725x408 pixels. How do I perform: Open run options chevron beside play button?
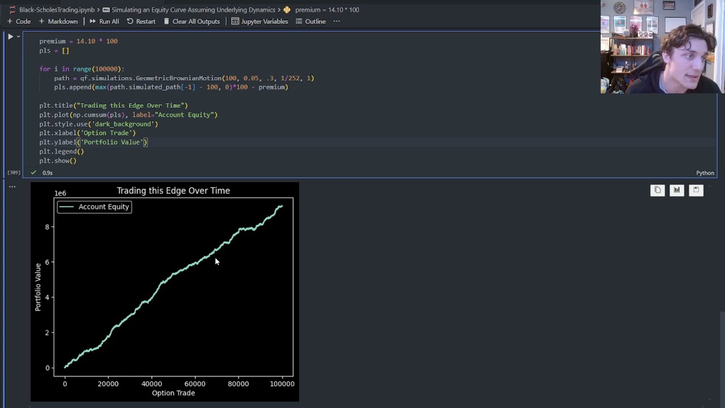pos(18,36)
